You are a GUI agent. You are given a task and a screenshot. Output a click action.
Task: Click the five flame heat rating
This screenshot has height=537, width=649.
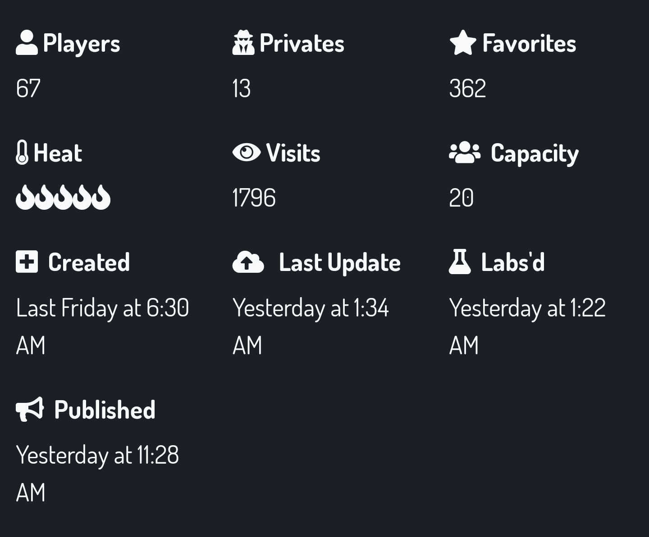(x=63, y=197)
